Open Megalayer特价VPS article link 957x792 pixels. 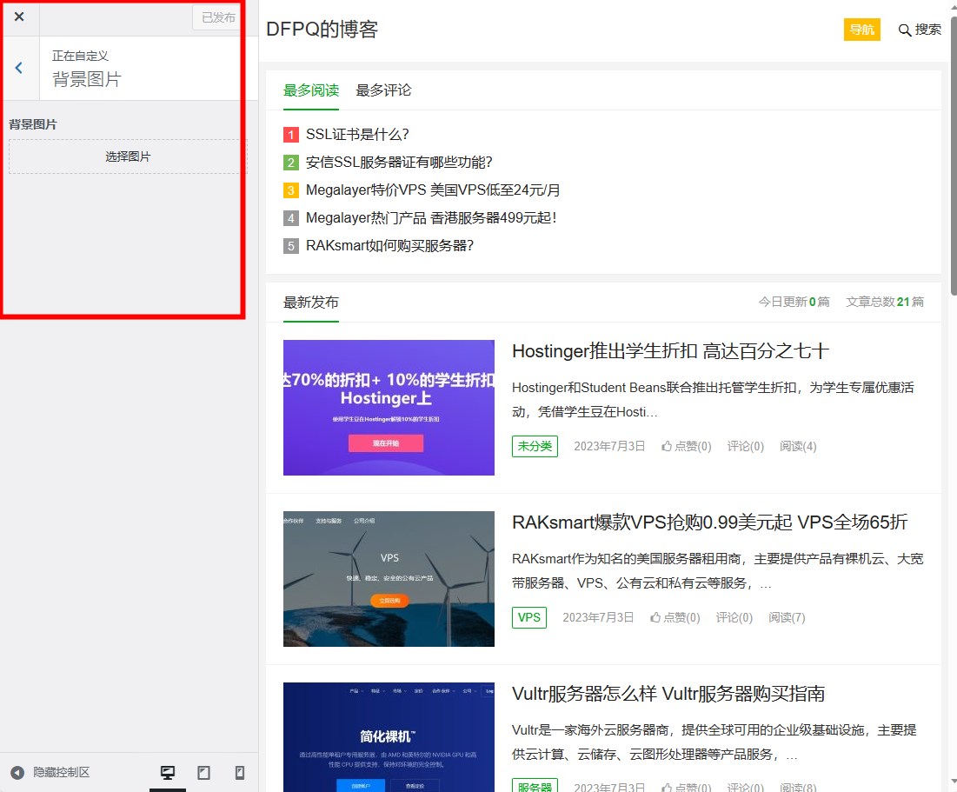point(433,190)
